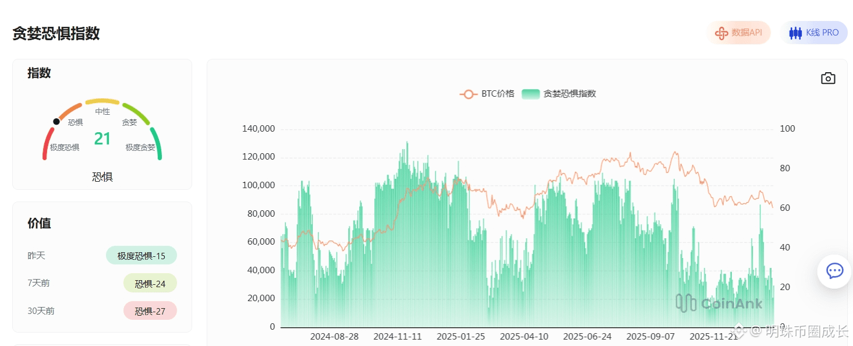Click the K线 PRO candlestick icon
This screenshot has width=853, height=346.
pos(795,33)
